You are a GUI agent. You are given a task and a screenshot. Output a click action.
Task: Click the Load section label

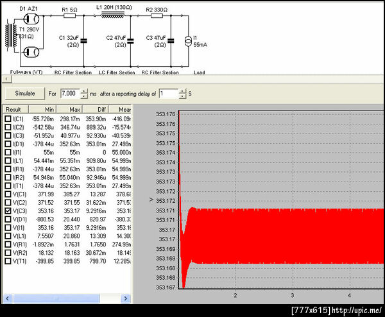(199, 73)
